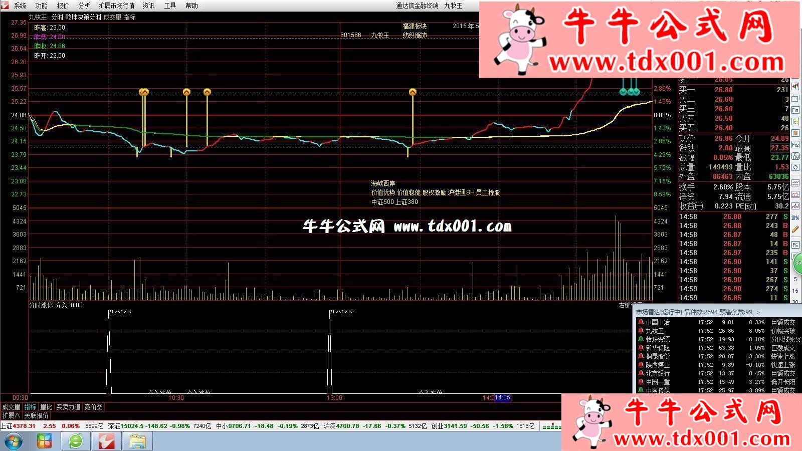Click the circle O icon in right sidebar
802x451 pixels.
click(x=796, y=167)
